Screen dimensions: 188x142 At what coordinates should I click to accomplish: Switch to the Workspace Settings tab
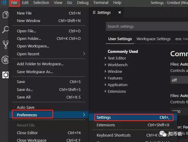[x=154, y=39]
